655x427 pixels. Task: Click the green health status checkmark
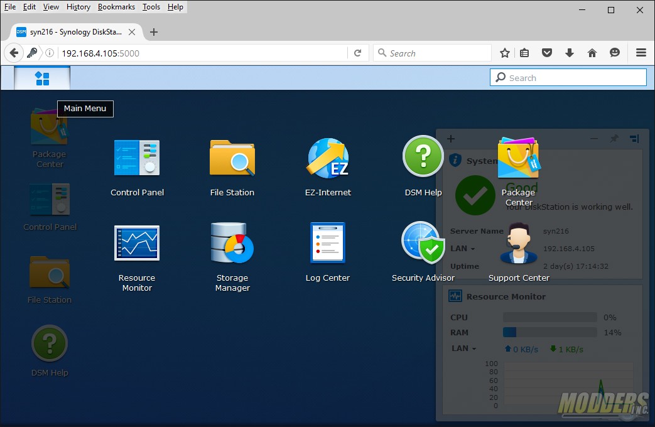coord(475,195)
